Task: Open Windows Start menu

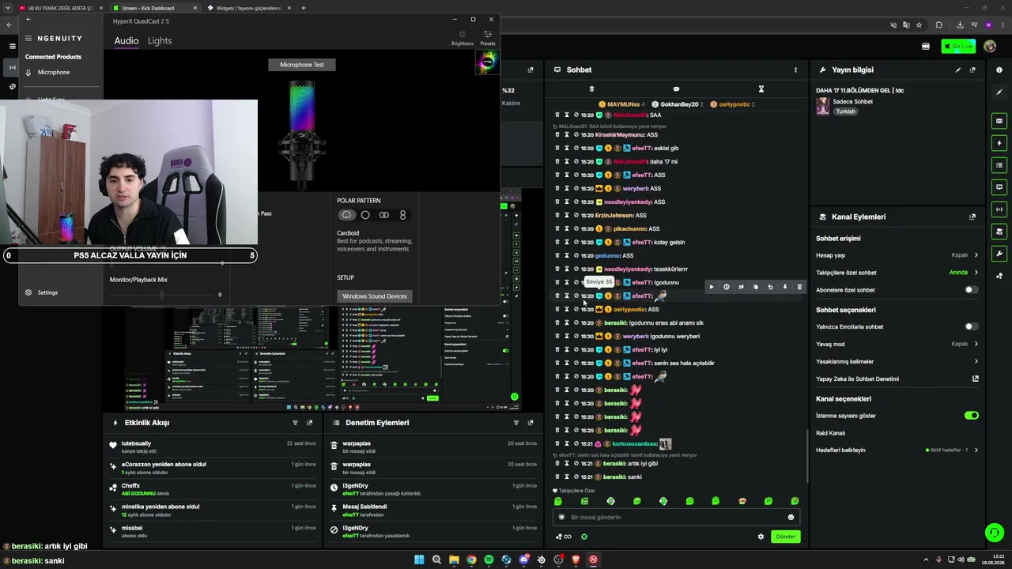Action: click(x=419, y=560)
